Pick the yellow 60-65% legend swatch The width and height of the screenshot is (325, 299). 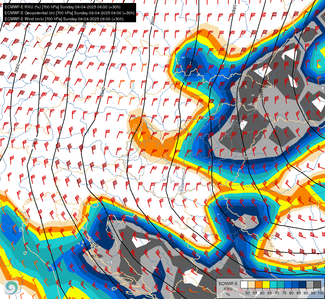click(266, 285)
